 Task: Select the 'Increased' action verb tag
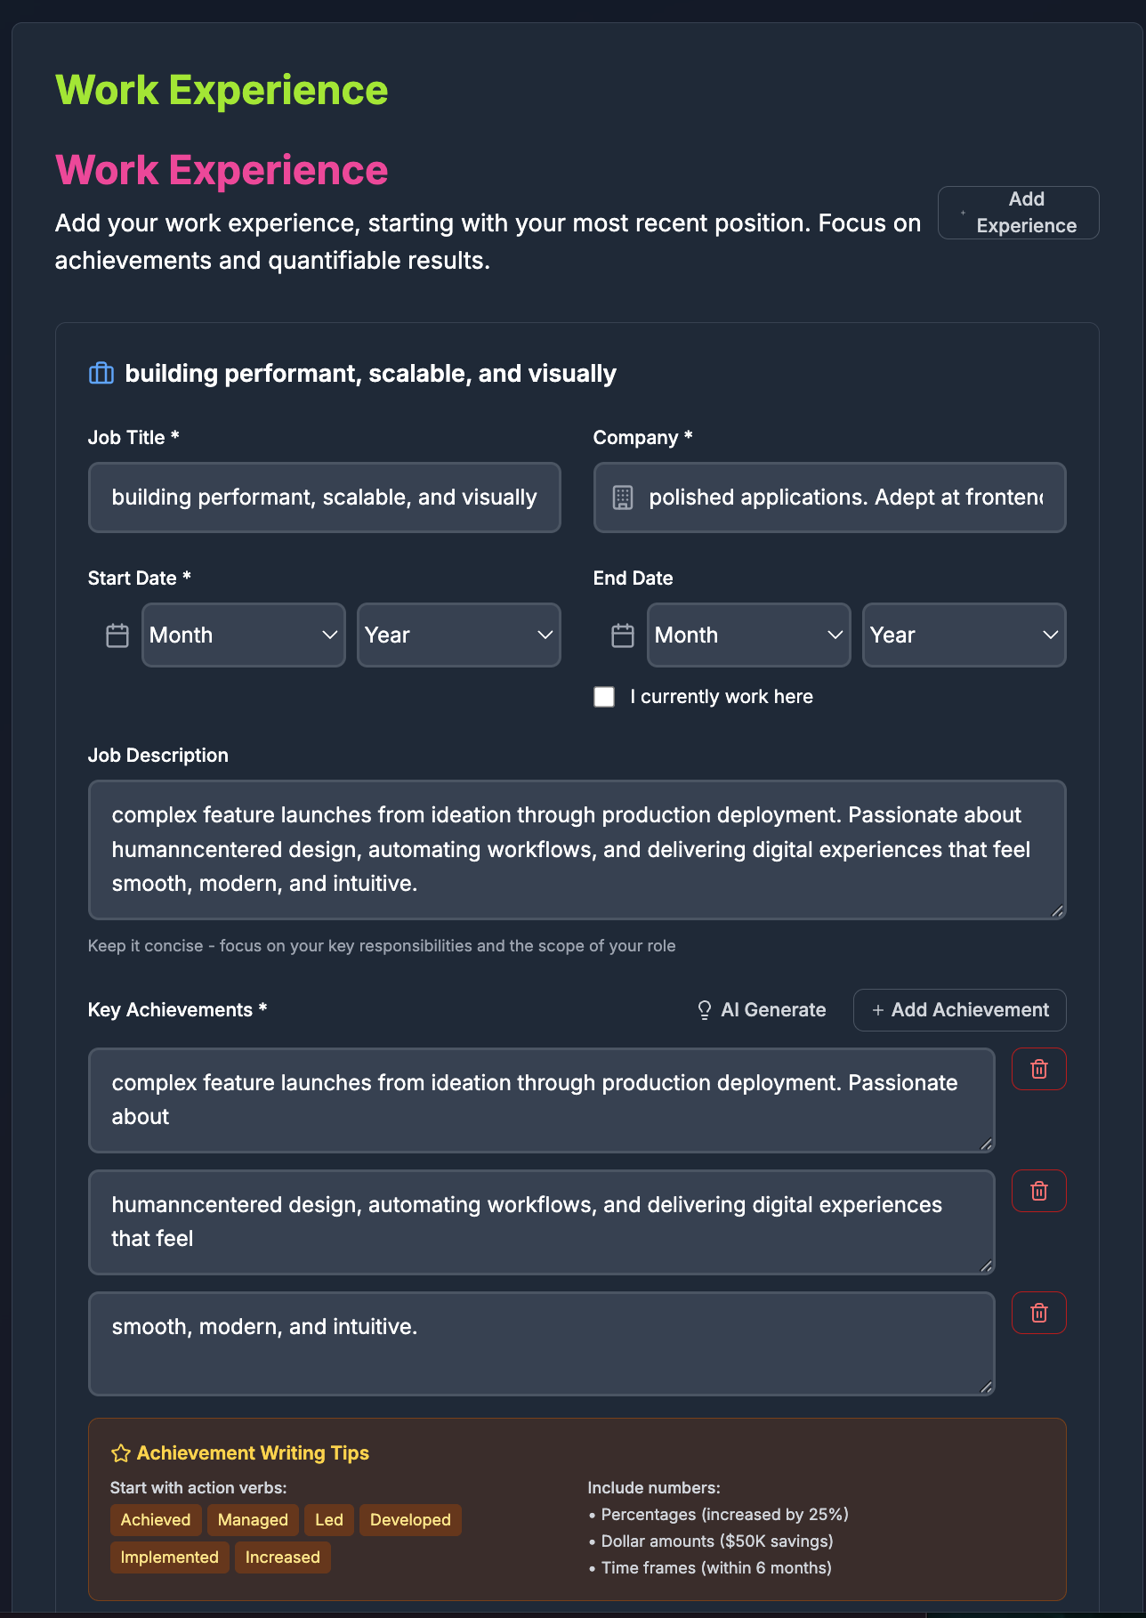(x=282, y=1557)
